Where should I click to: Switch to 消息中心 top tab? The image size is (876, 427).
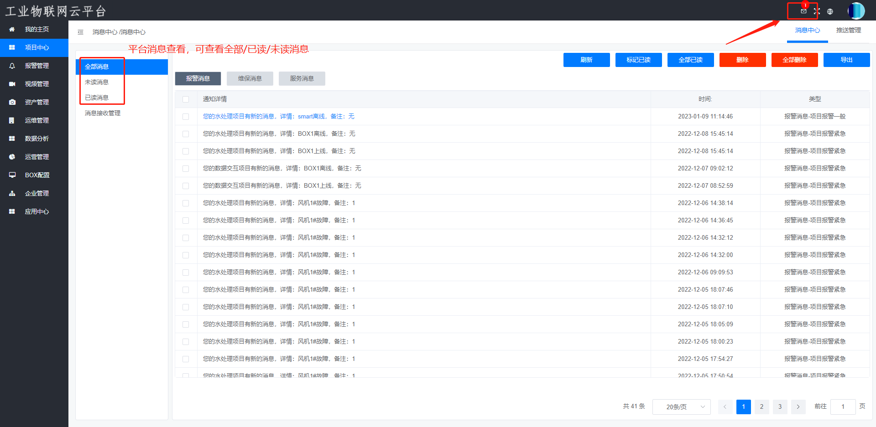(808, 31)
